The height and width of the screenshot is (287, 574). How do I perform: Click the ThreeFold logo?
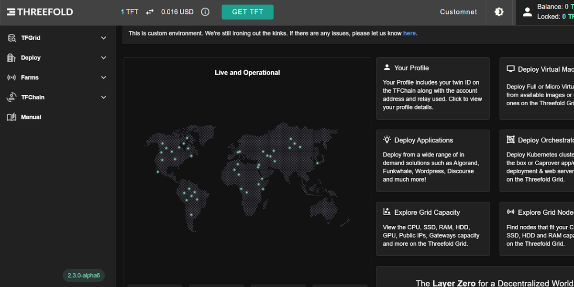[40, 12]
